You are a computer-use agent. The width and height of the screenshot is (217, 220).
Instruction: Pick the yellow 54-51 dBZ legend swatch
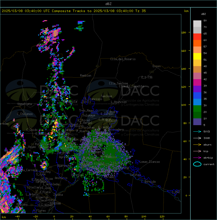click(x=197, y=56)
